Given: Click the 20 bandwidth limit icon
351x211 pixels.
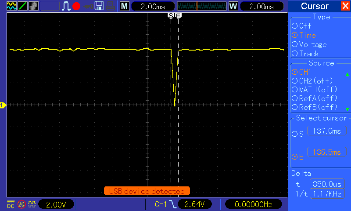Looking at the screenshot, I should point(21,204).
